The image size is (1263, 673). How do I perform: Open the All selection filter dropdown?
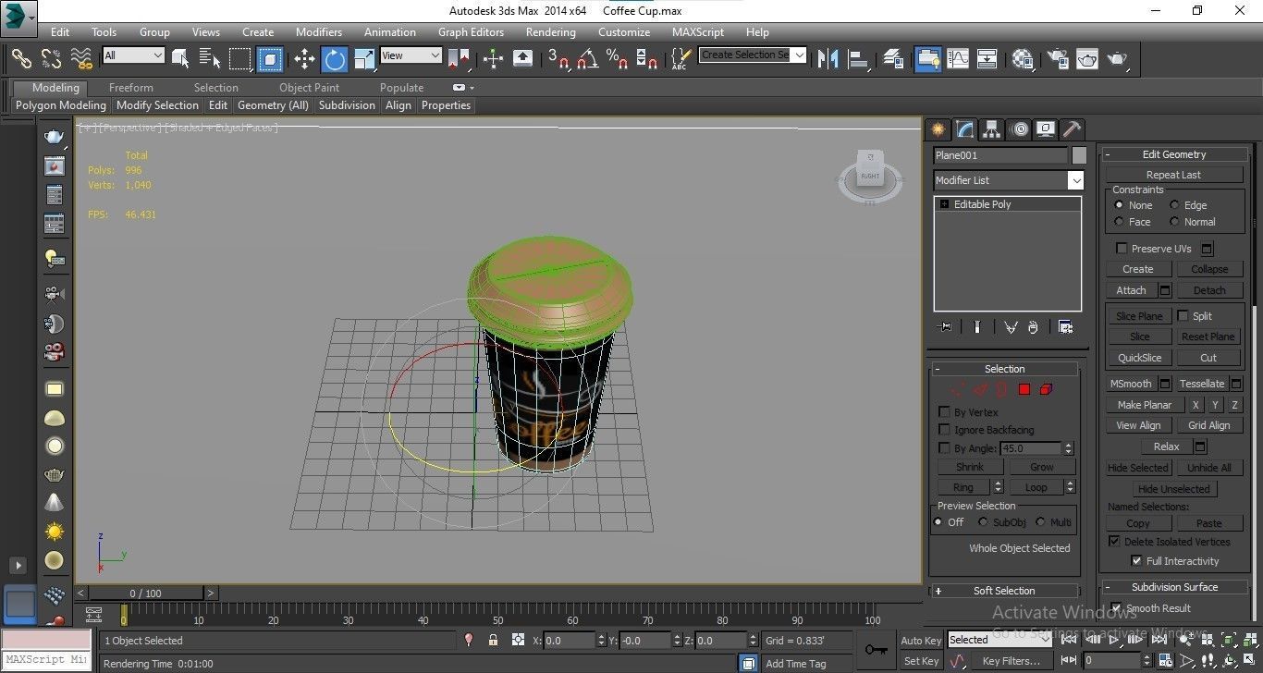133,55
